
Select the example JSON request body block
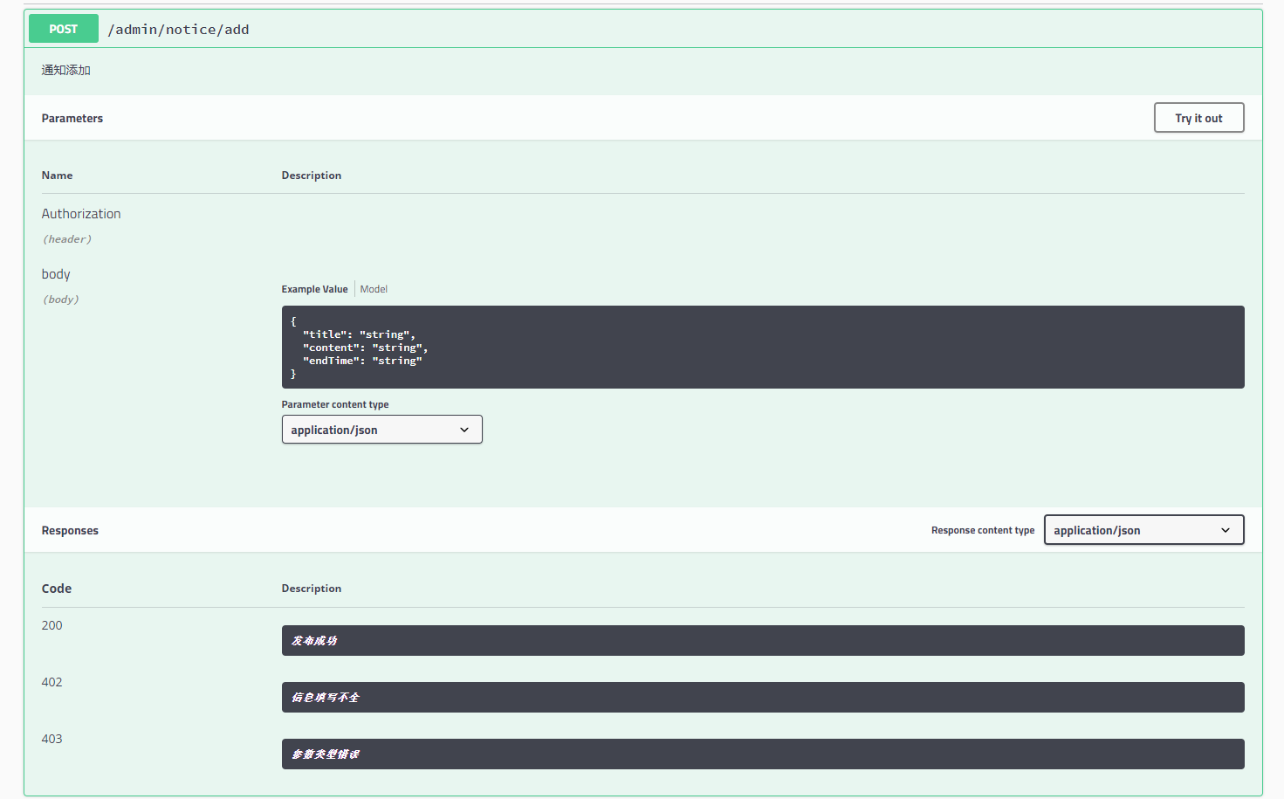762,347
